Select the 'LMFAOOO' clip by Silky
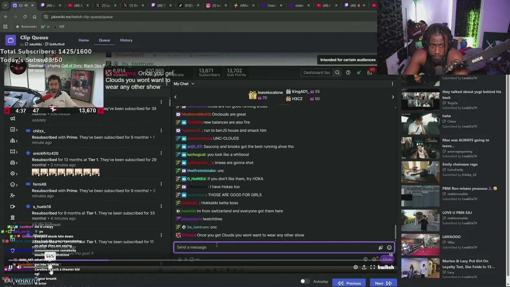The width and height of the screenshot is (510, 287). tap(420, 244)
